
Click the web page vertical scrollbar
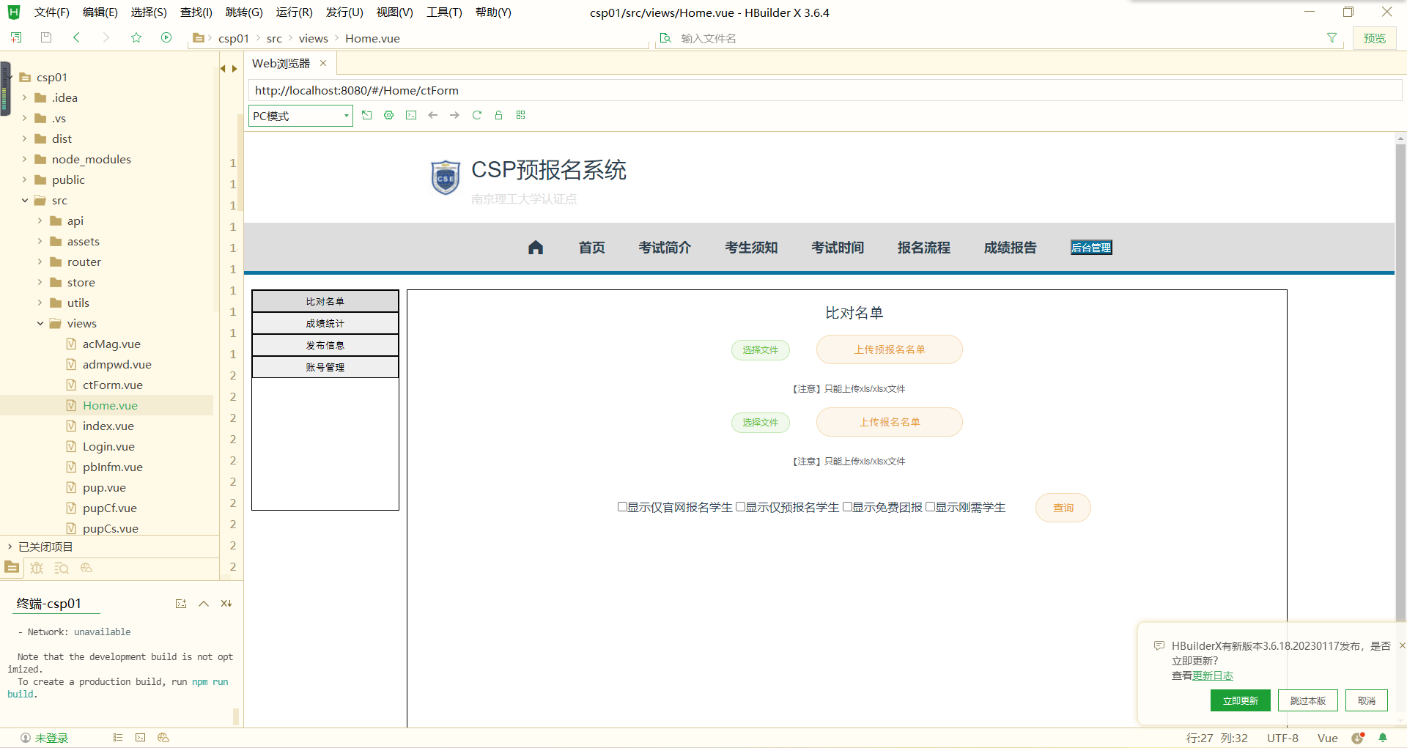coord(1400,381)
